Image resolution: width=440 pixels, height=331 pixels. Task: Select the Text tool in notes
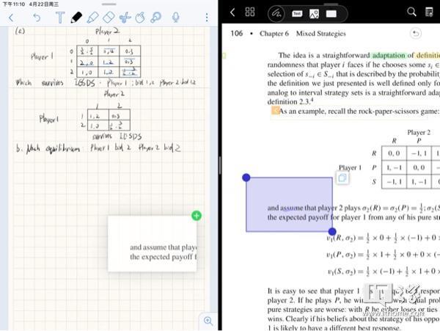click(60, 18)
